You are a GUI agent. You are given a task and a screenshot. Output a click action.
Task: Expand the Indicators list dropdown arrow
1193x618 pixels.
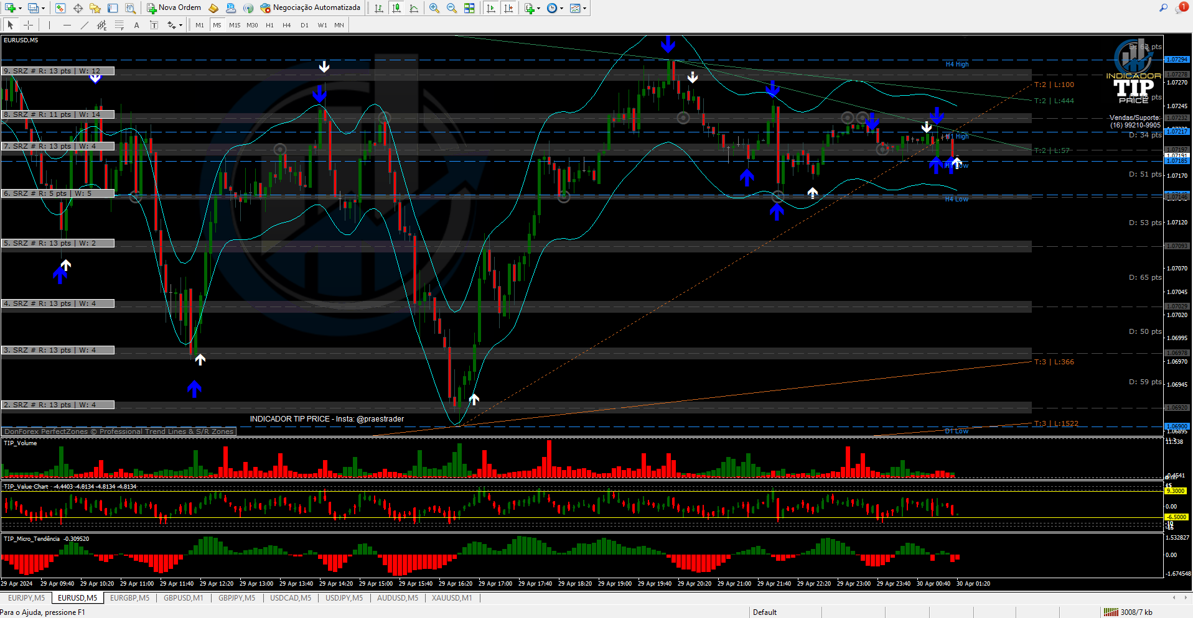coord(539,9)
